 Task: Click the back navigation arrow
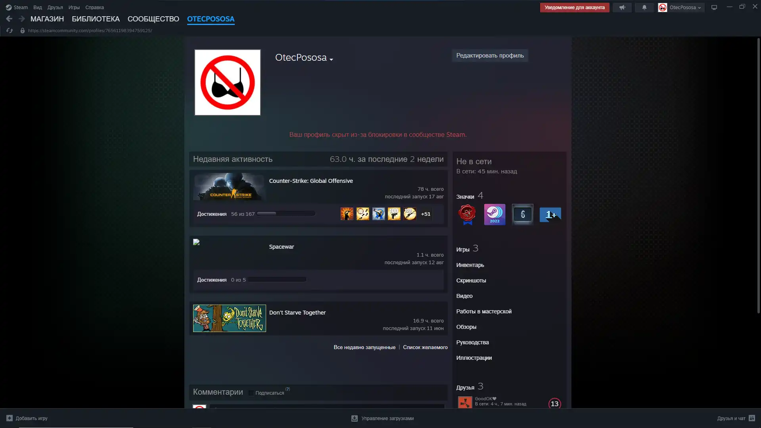coord(9,19)
